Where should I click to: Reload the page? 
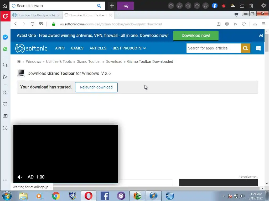pyautogui.click(x=32, y=24)
